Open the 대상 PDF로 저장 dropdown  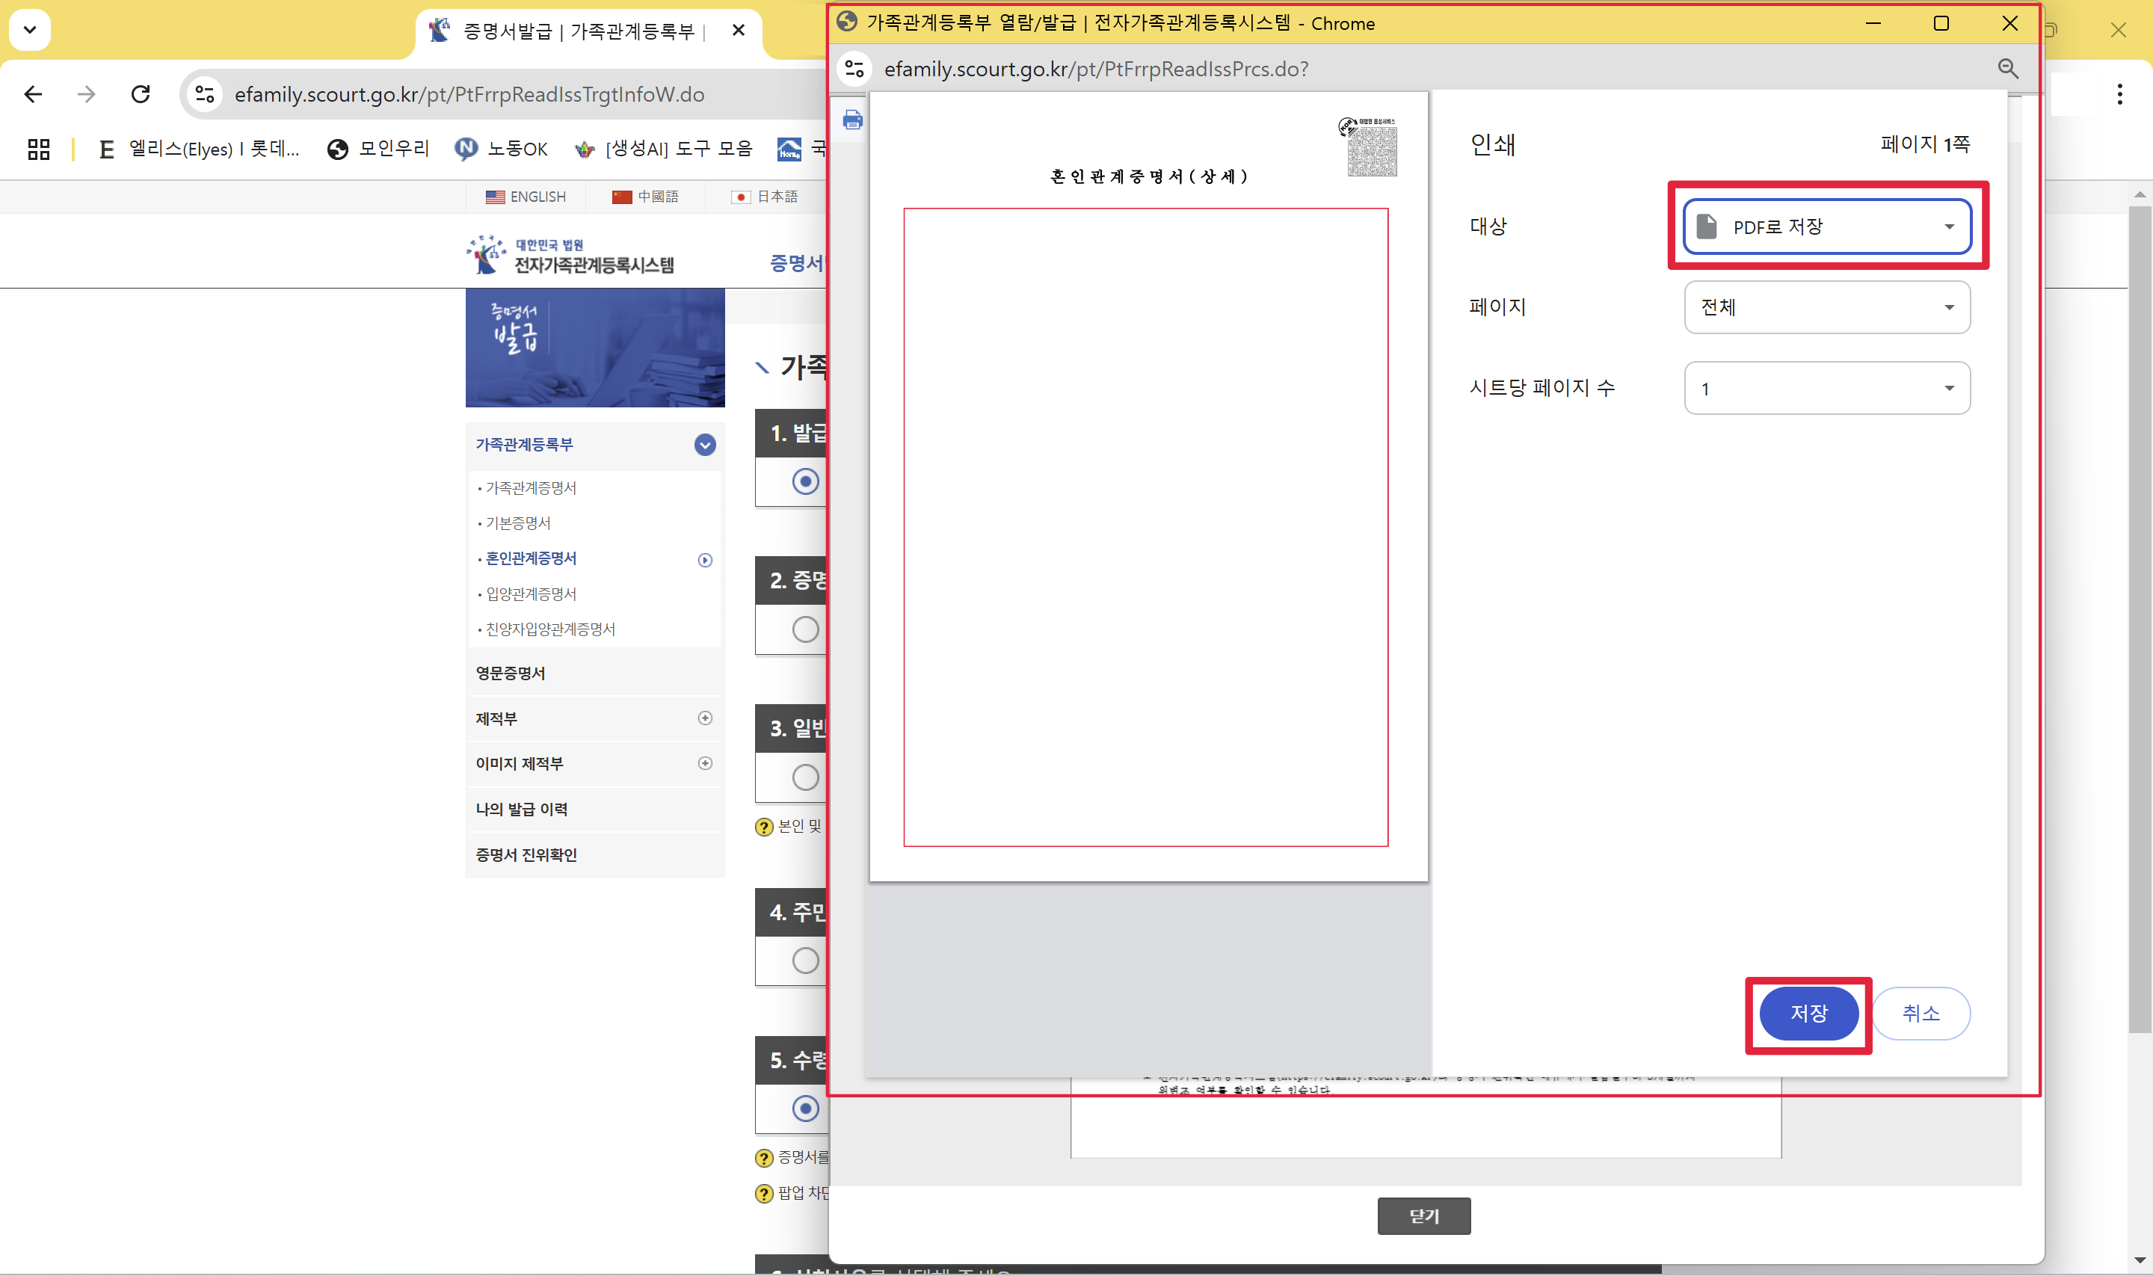tap(1827, 226)
